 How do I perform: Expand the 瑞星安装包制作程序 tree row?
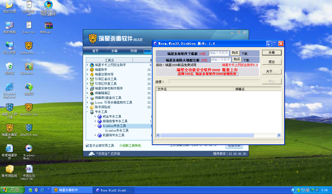(x=87, y=88)
